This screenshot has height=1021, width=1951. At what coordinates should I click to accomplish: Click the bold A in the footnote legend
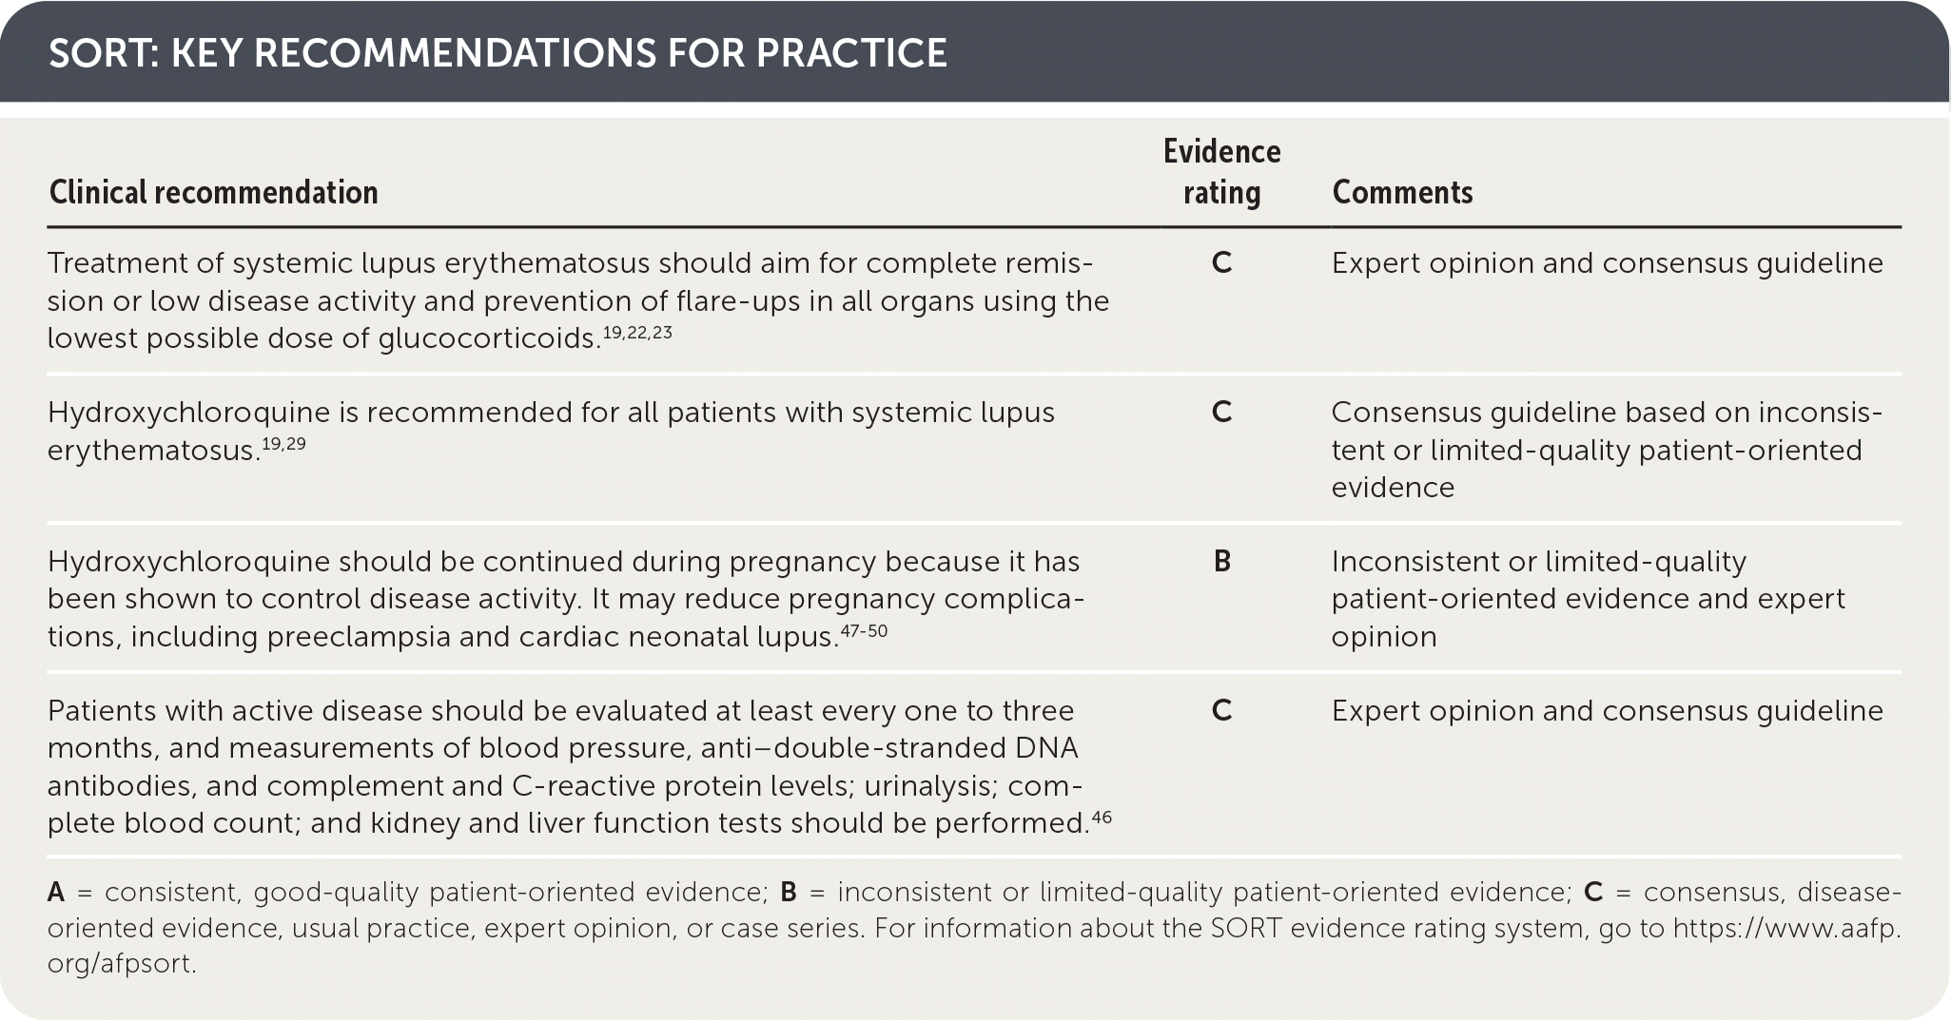click(56, 893)
